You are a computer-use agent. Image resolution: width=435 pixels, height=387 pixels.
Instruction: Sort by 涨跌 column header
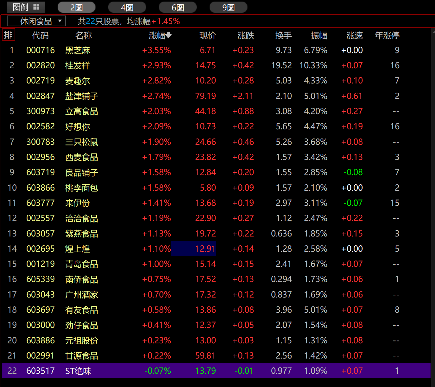coord(246,35)
